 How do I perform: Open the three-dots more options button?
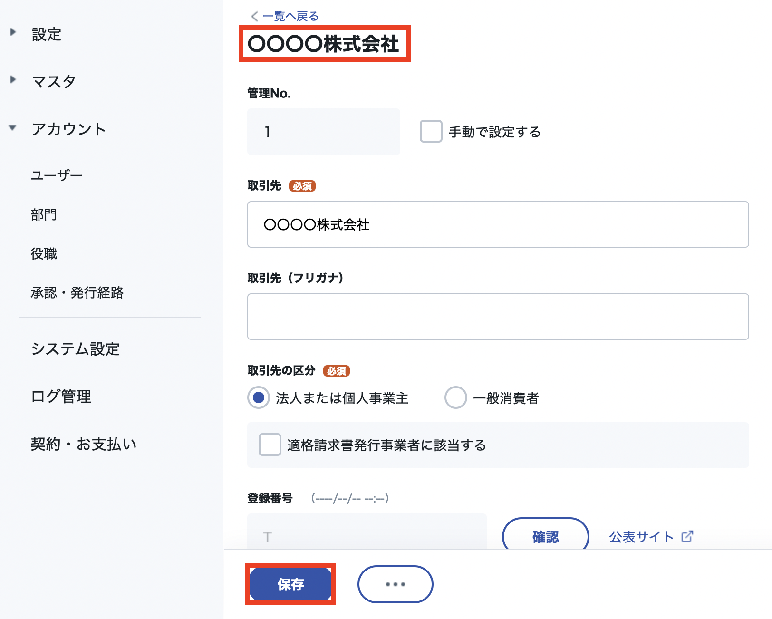396,584
